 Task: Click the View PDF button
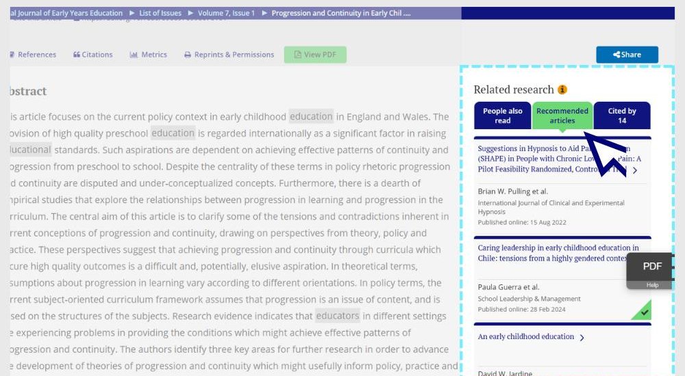pyautogui.click(x=315, y=55)
